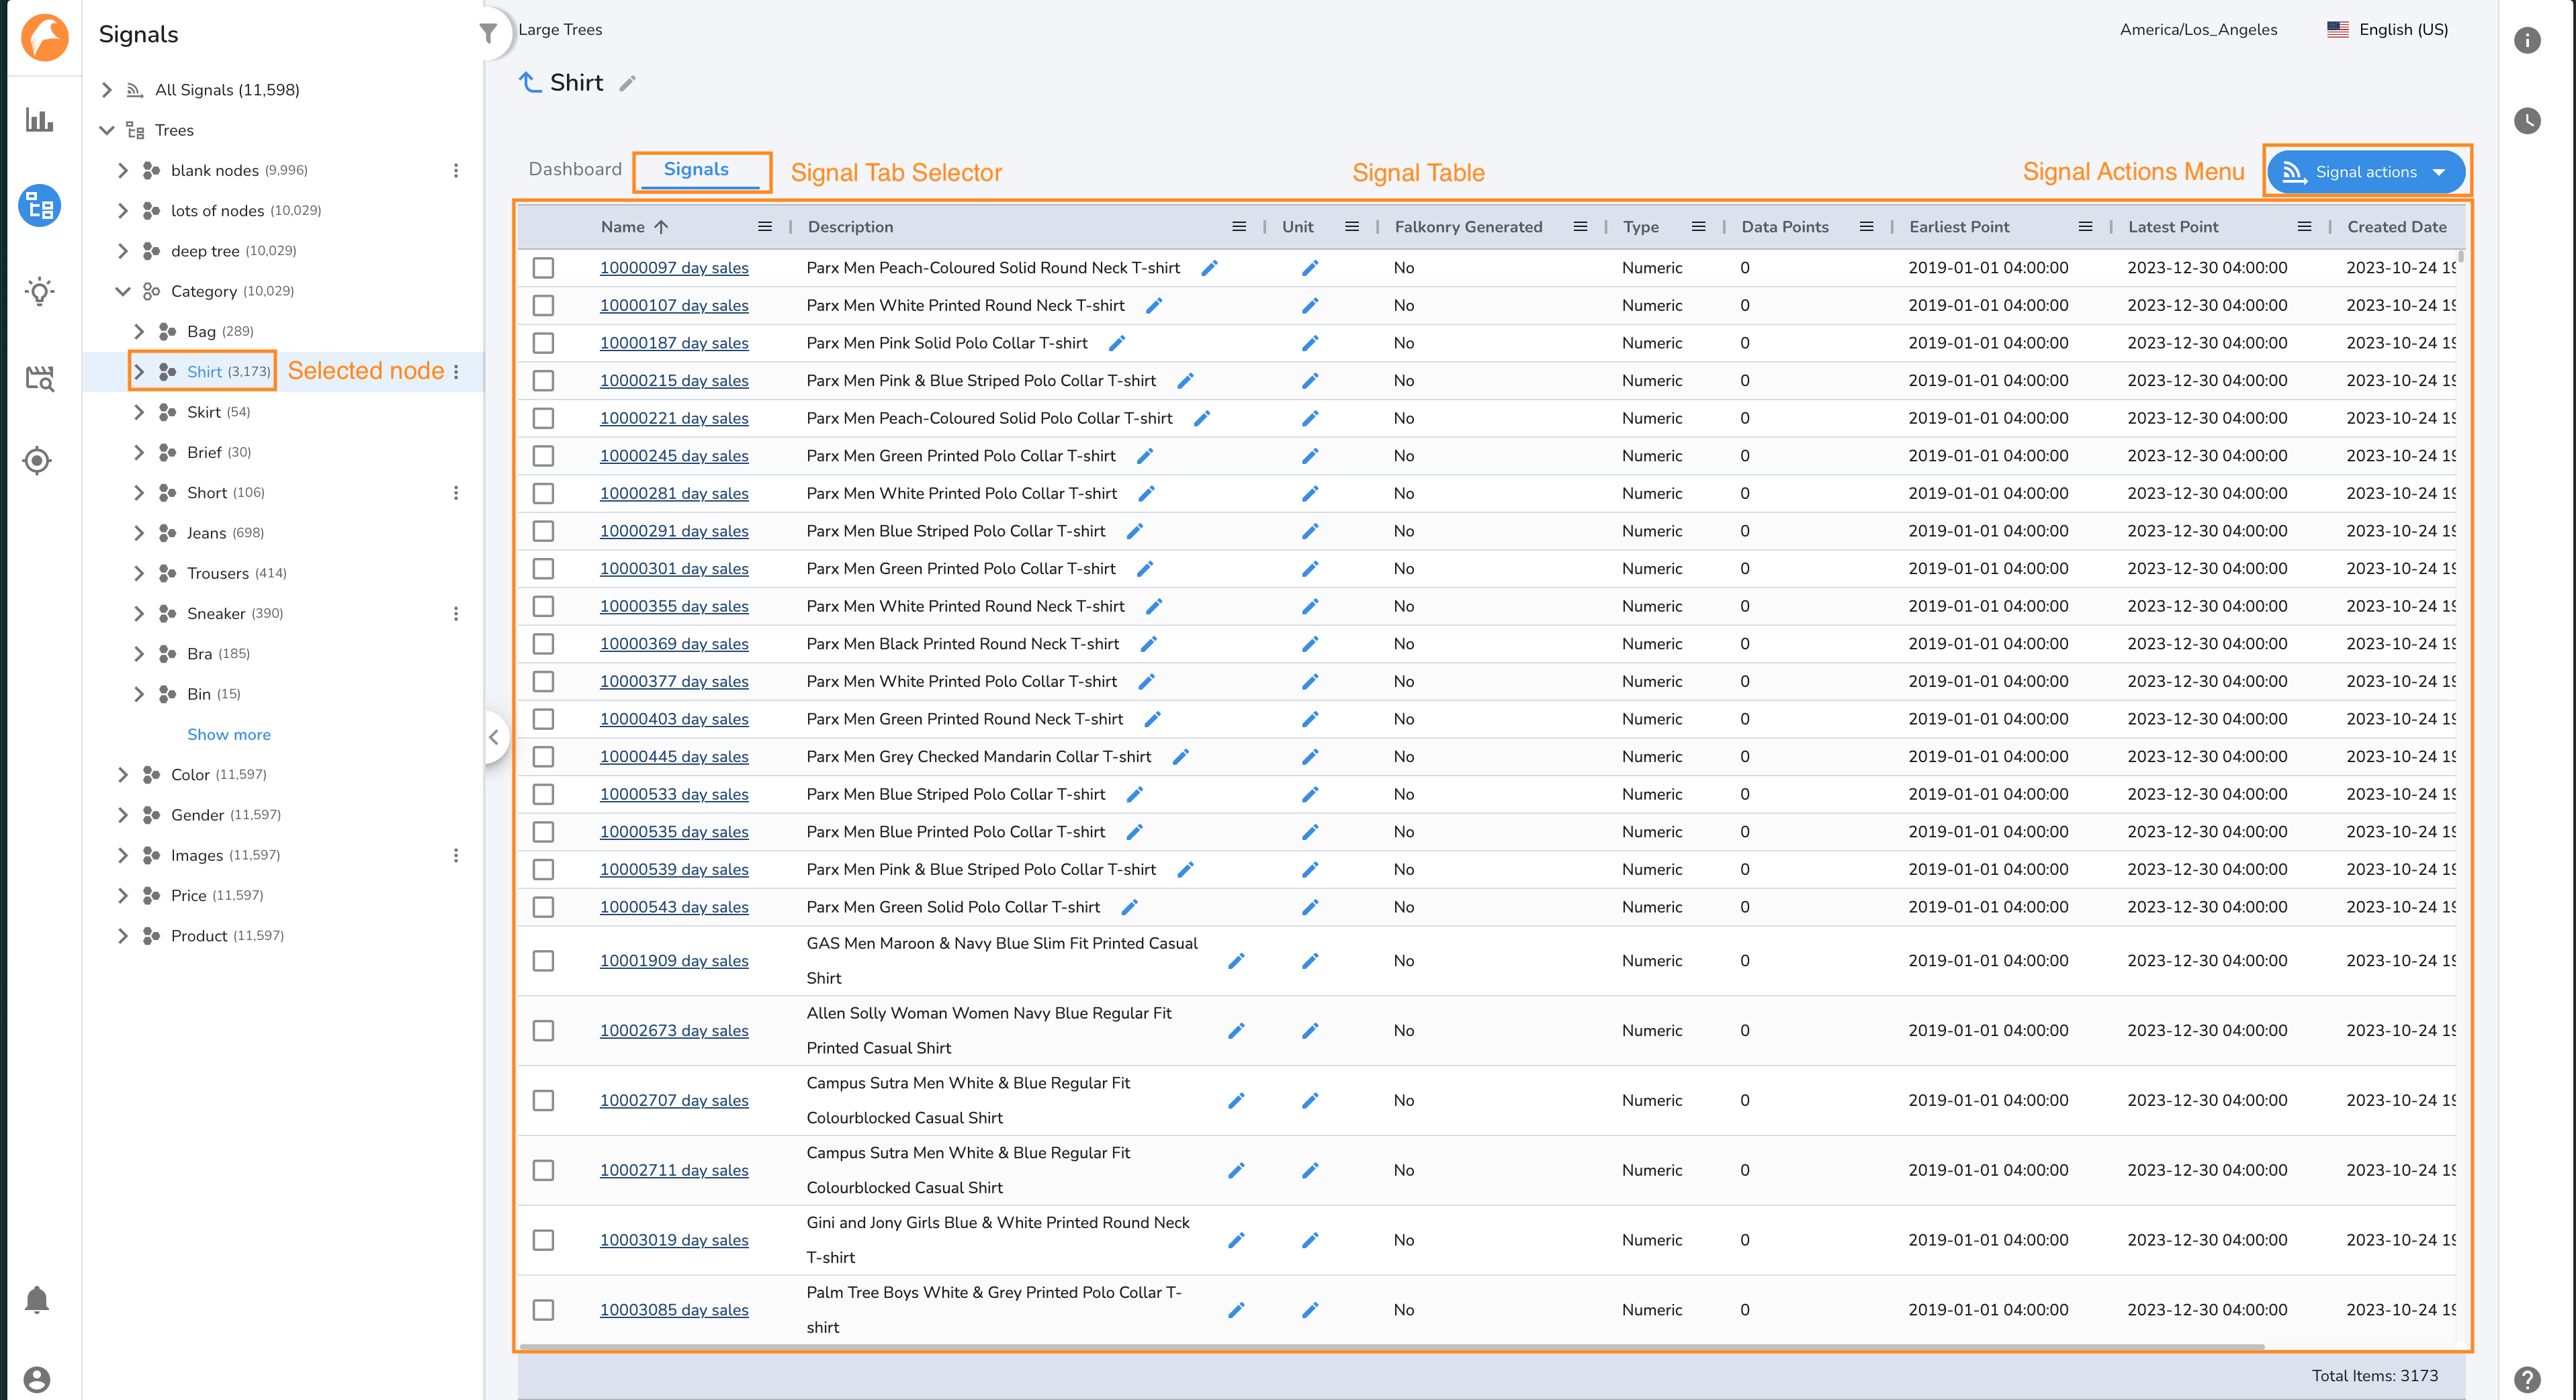Open Falkonry Generated column menu icon
Image resolution: width=2576 pixels, height=1400 pixels.
[1580, 227]
